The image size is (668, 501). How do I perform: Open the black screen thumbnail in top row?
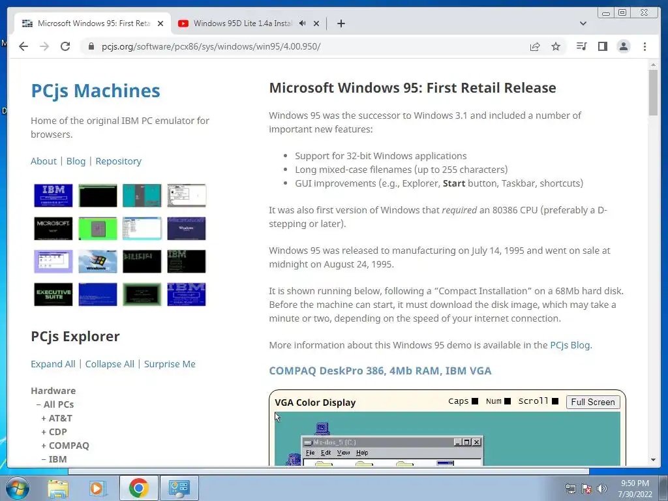98,196
